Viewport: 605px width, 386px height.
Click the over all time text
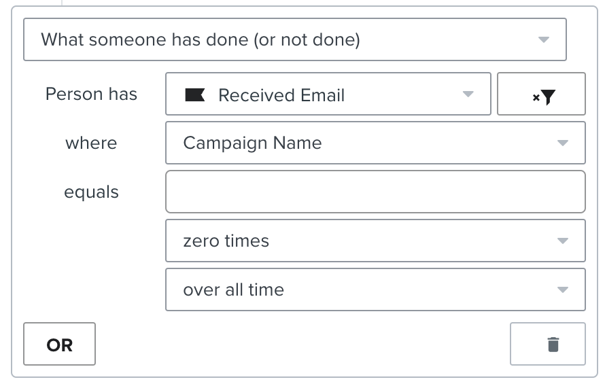pos(233,289)
